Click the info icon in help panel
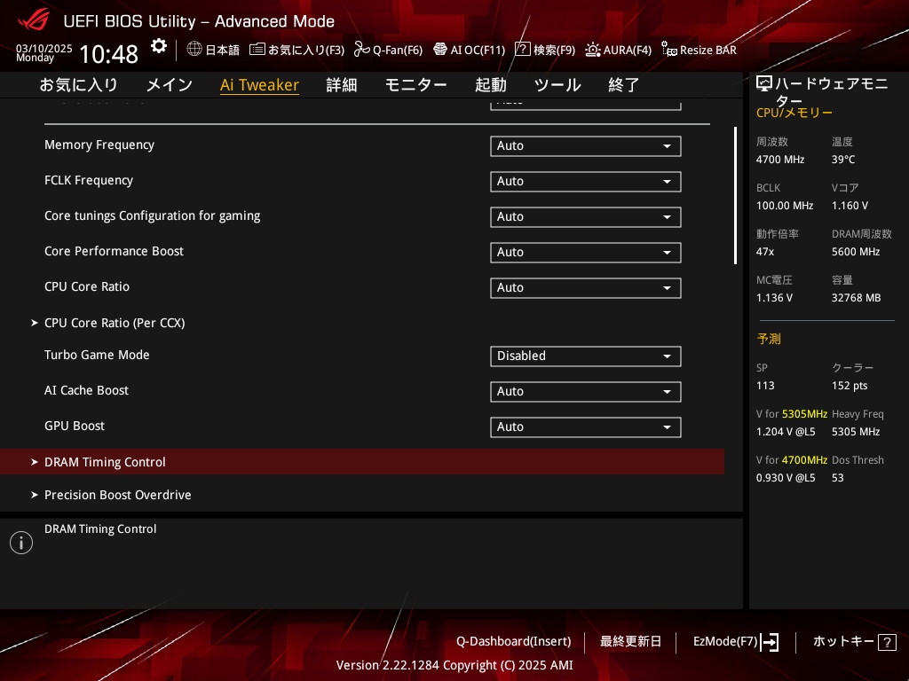 click(21, 543)
